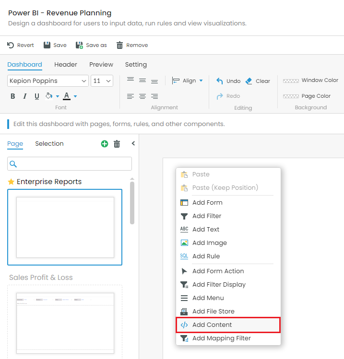Switch to the Header tab

pyautogui.click(x=66, y=65)
